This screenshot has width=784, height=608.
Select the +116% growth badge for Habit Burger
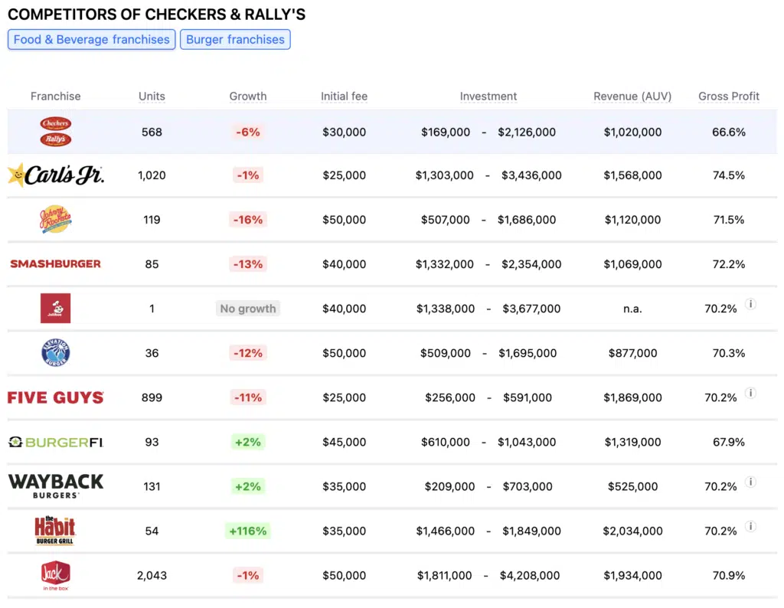[x=247, y=531]
